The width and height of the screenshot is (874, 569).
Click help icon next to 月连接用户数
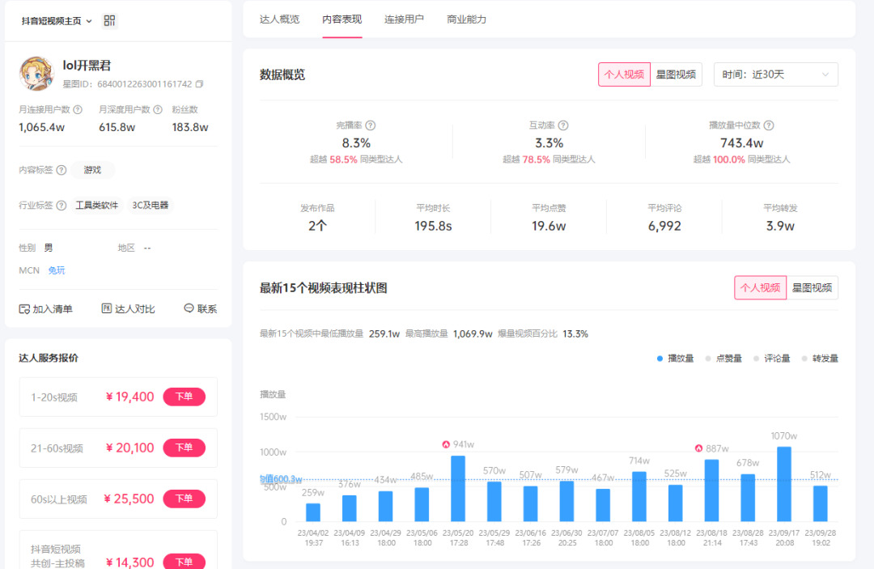tap(78, 109)
